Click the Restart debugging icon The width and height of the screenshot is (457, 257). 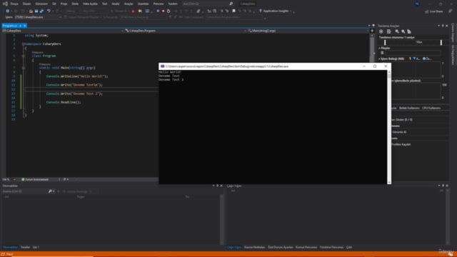(169, 11)
